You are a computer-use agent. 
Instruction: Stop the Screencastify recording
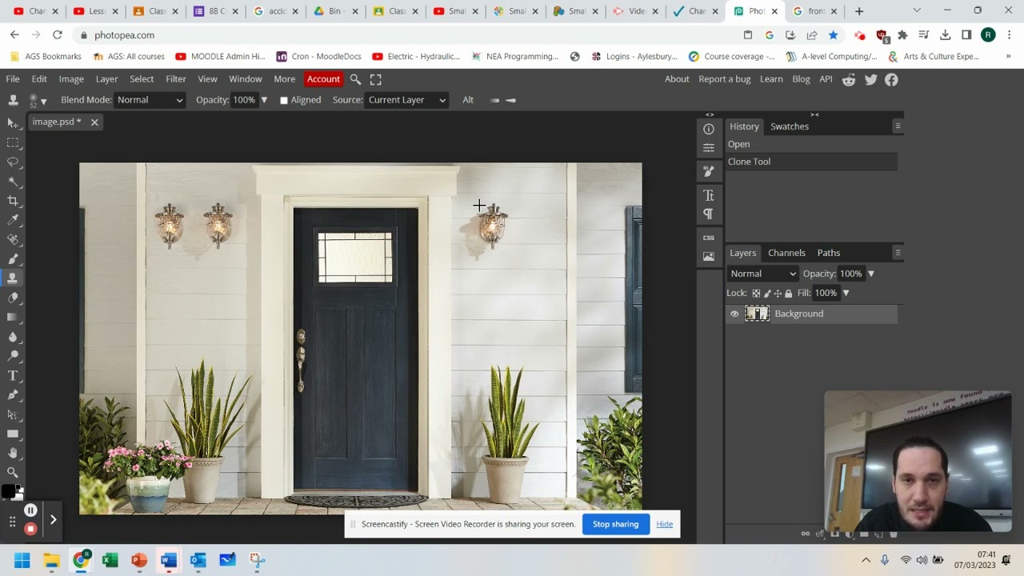(x=30, y=529)
